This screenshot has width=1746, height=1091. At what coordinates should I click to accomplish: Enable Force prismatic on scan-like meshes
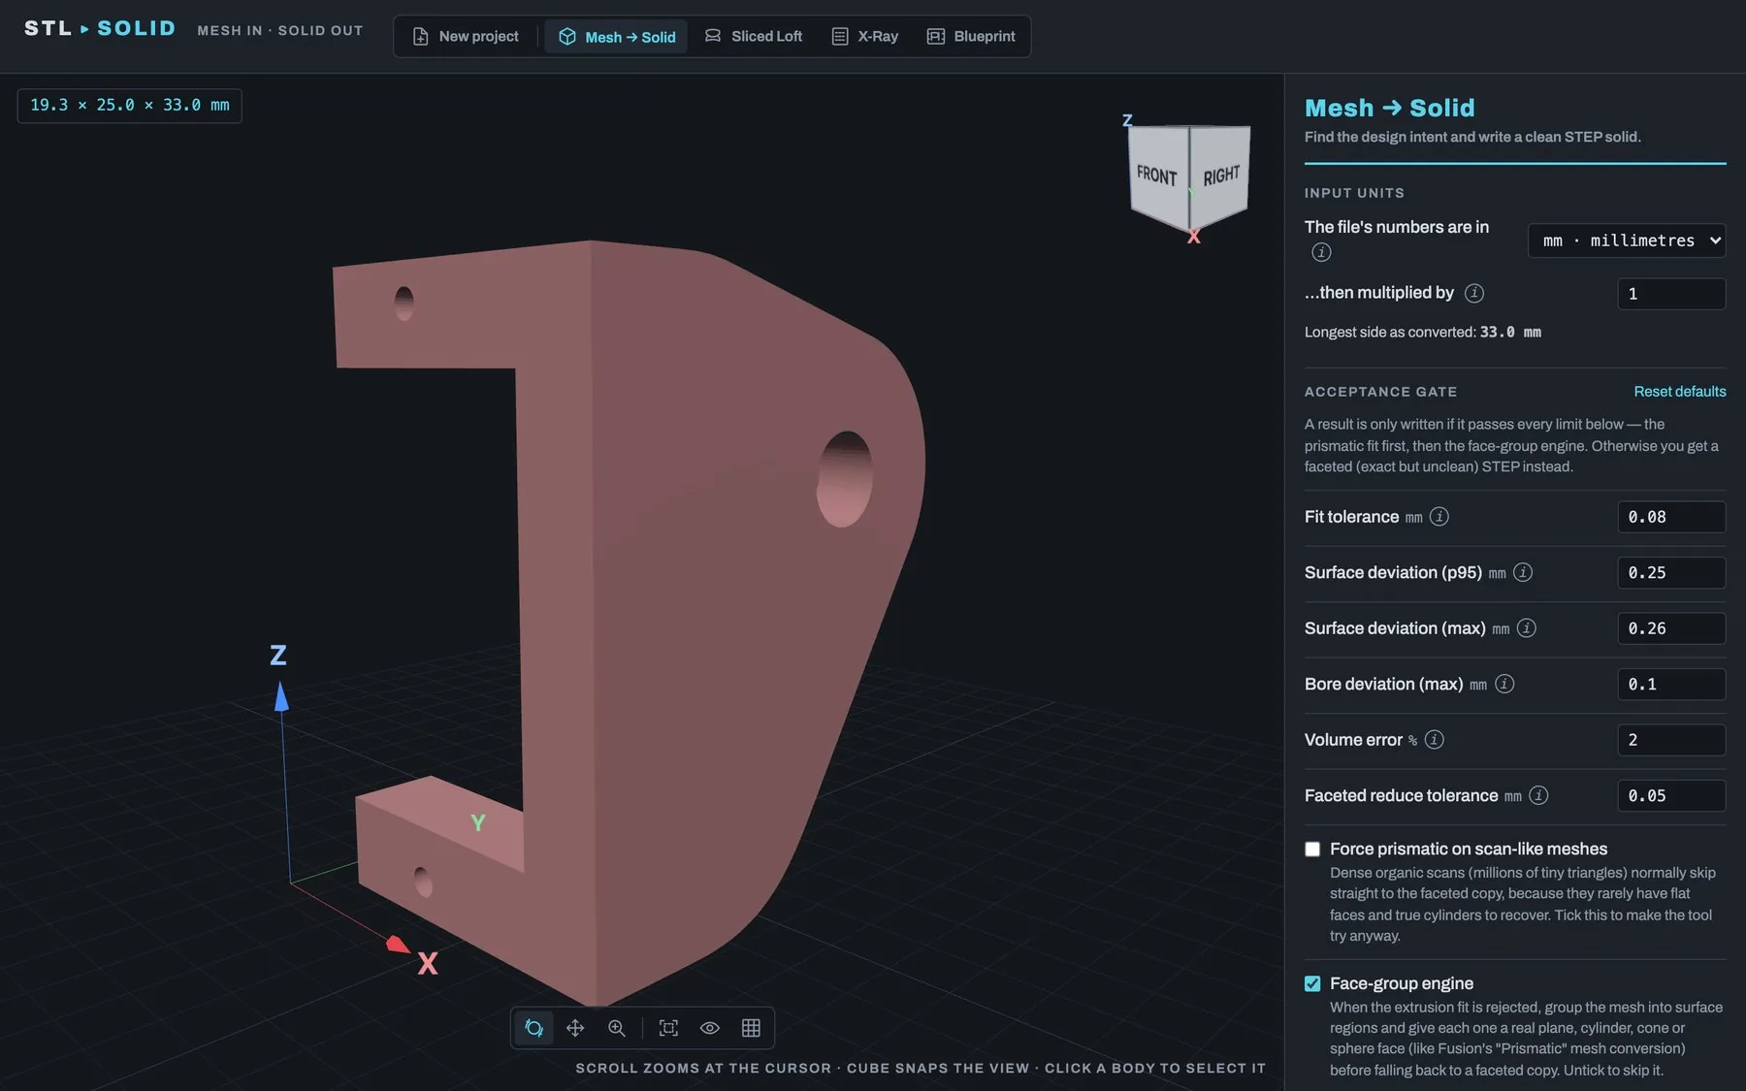(x=1312, y=850)
